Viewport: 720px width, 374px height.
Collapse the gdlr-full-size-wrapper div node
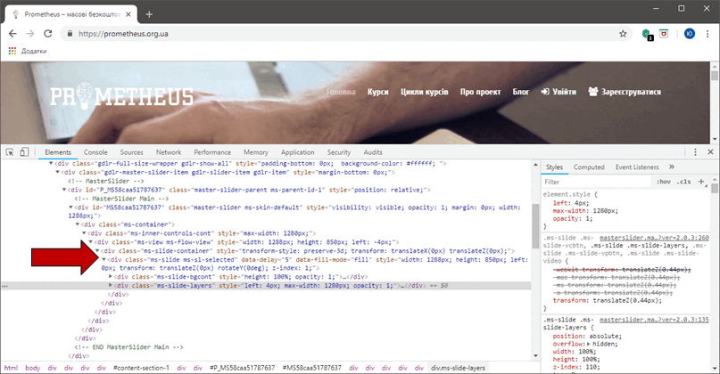[51, 163]
